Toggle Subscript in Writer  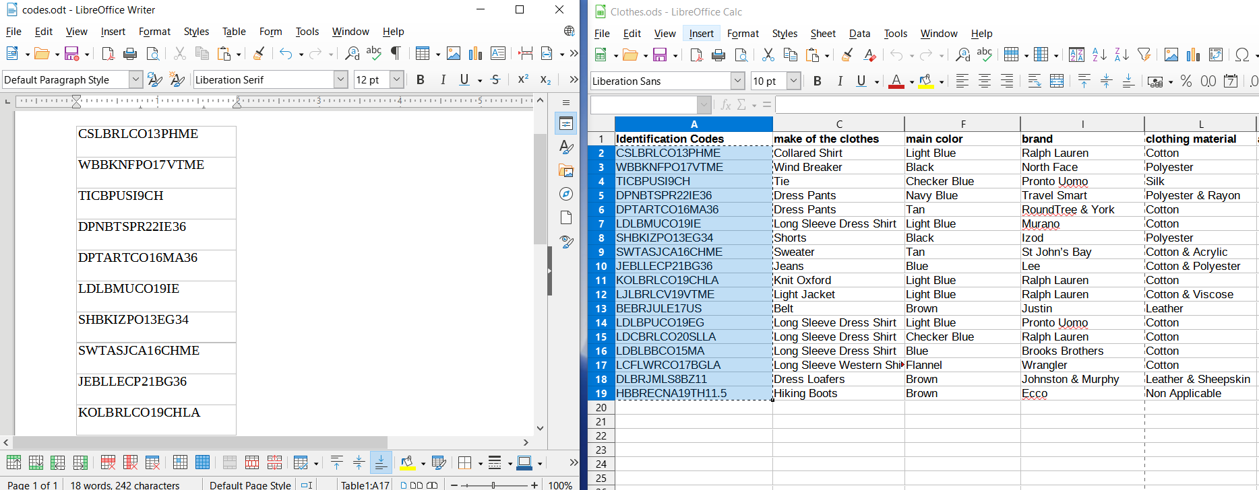point(545,79)
